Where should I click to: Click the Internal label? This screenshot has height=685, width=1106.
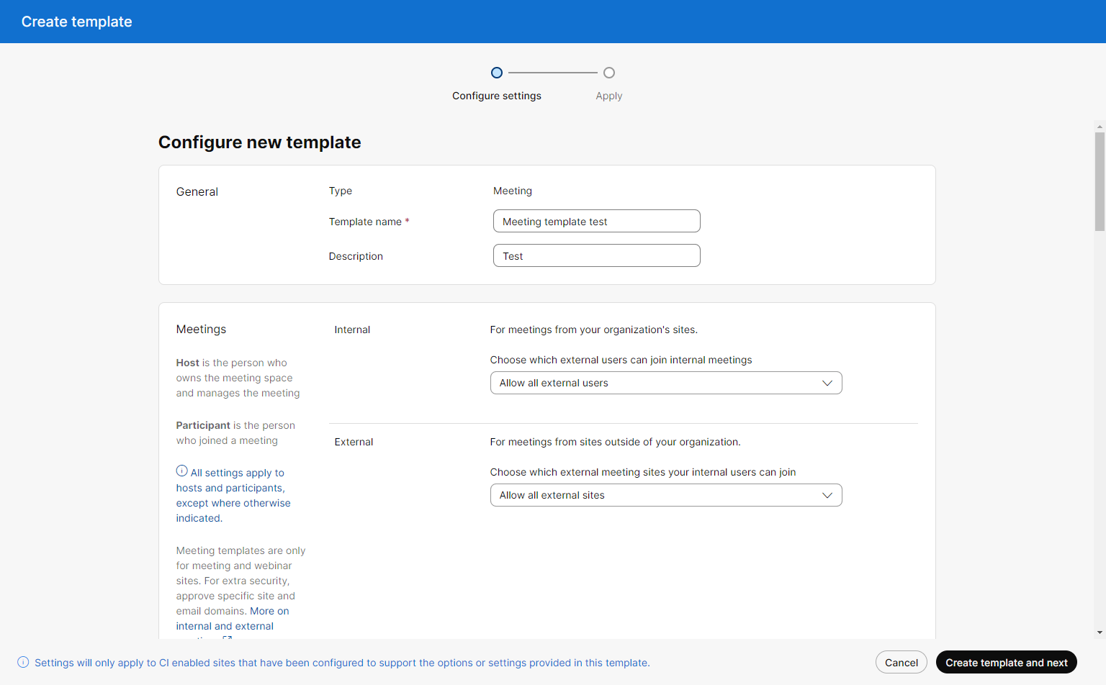click(352, 330)
